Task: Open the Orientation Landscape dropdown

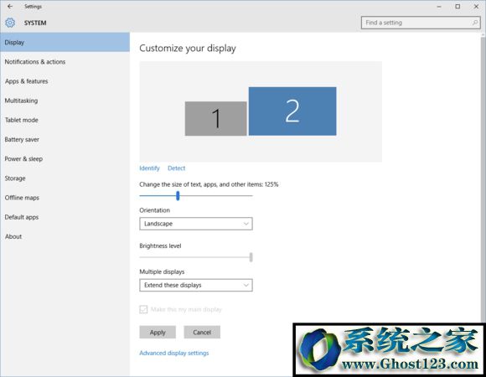Action: pyautogui.click(x=196, y=224)
